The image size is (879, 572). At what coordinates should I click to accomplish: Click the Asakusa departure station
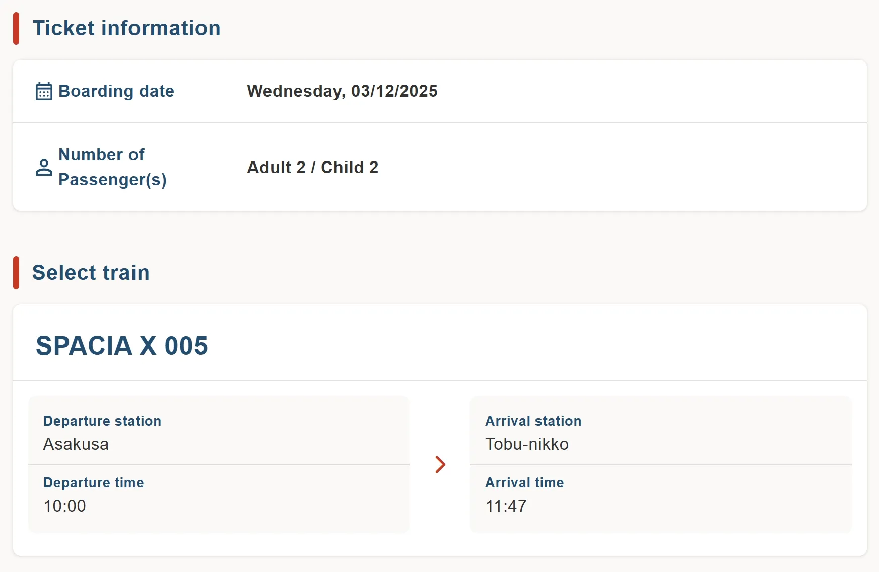coord(76,444)
